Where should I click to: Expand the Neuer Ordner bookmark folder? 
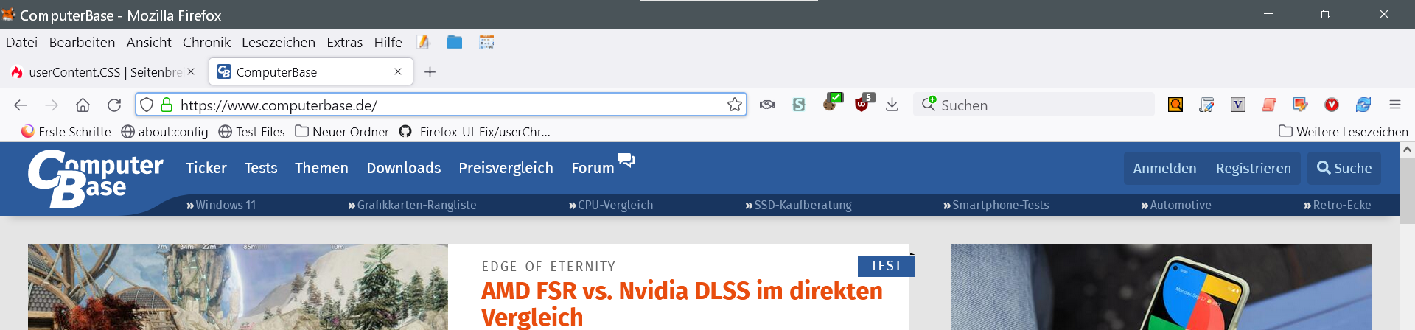pos(342,131)
